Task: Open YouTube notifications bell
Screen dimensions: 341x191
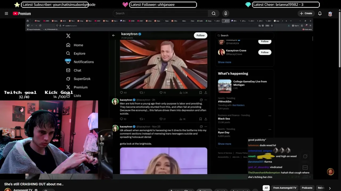Action: pos(320,14)
